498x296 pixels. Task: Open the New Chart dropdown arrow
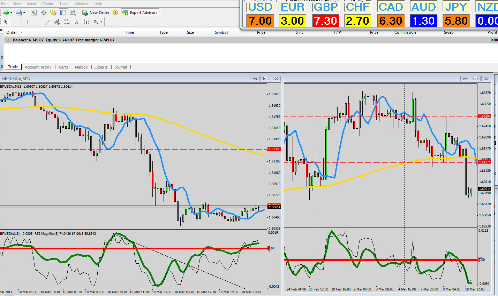tap(11, 13)
